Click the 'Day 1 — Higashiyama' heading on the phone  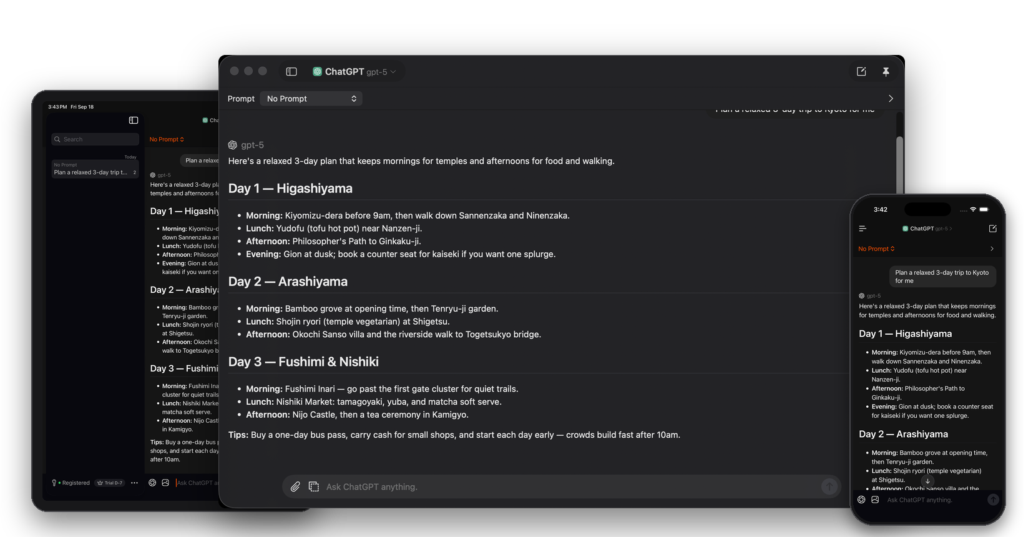pyautogui.click(x=905, y=333)
